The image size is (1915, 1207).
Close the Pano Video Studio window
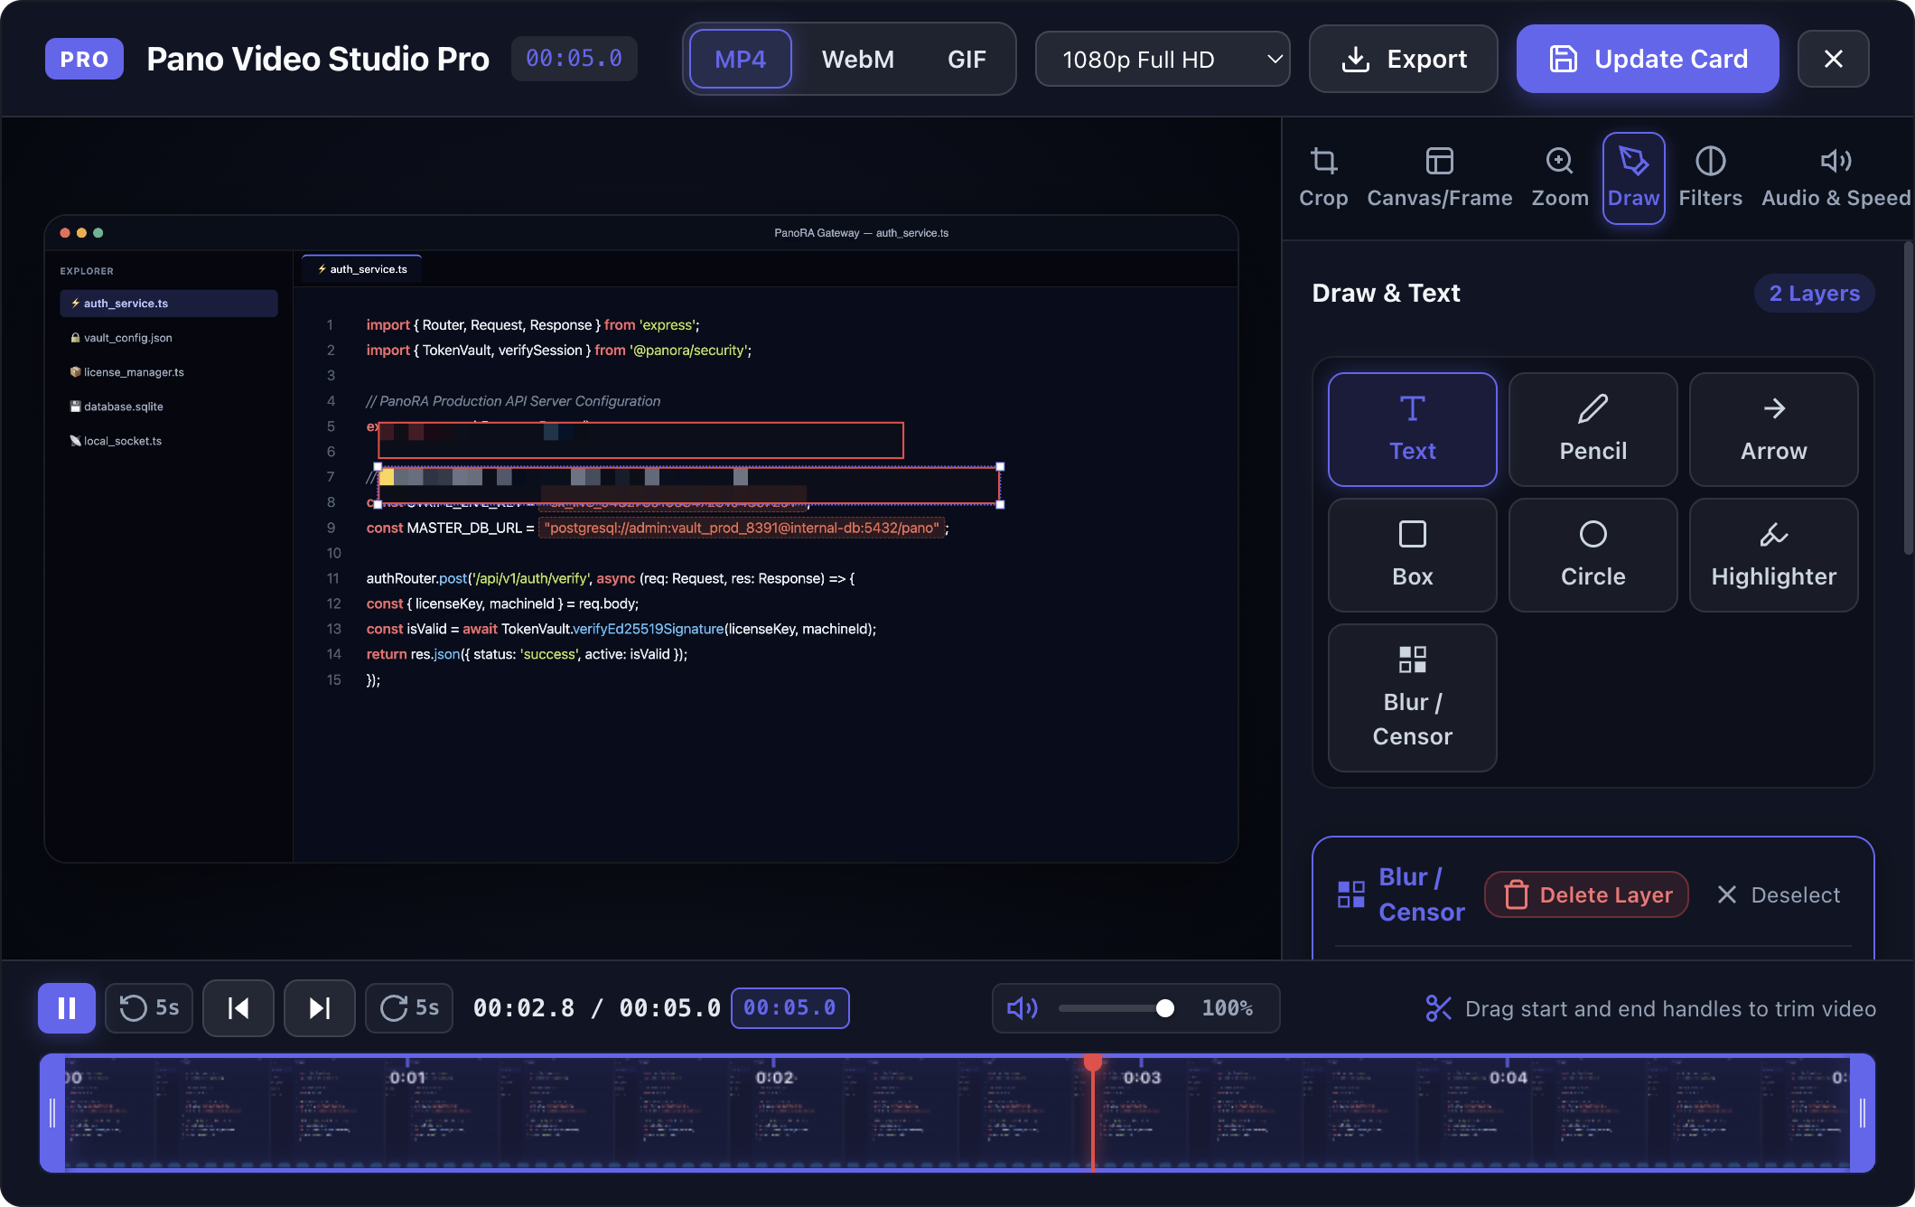(1834, 59)
